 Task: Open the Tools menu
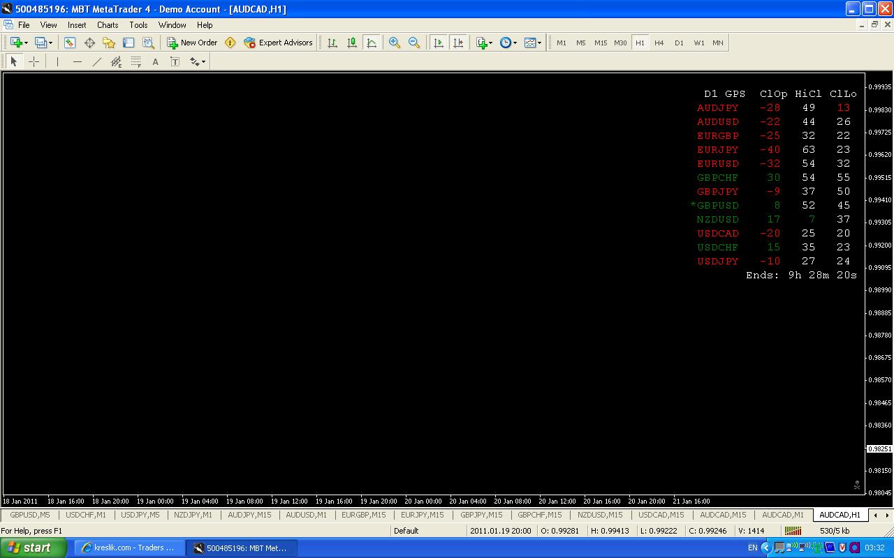[138, 24]
